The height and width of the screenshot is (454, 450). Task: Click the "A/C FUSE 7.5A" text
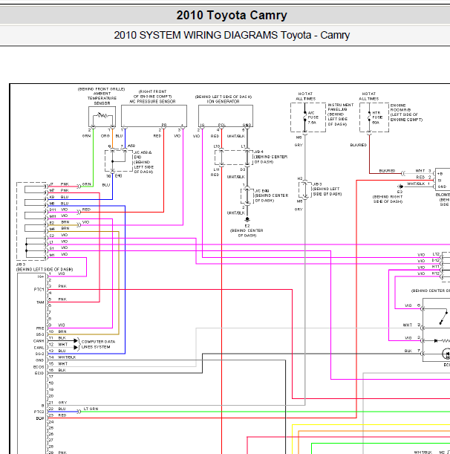tap(313, 117)
